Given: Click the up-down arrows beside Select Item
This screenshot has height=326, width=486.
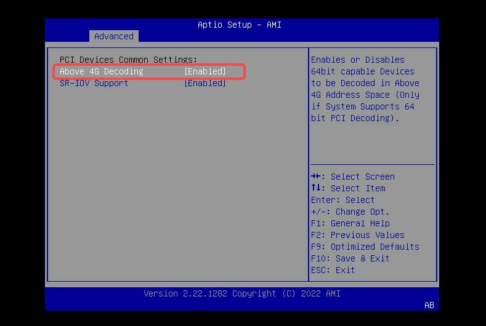Looking at the screenshot, I should pyautogui.click(x=316, y=188).
